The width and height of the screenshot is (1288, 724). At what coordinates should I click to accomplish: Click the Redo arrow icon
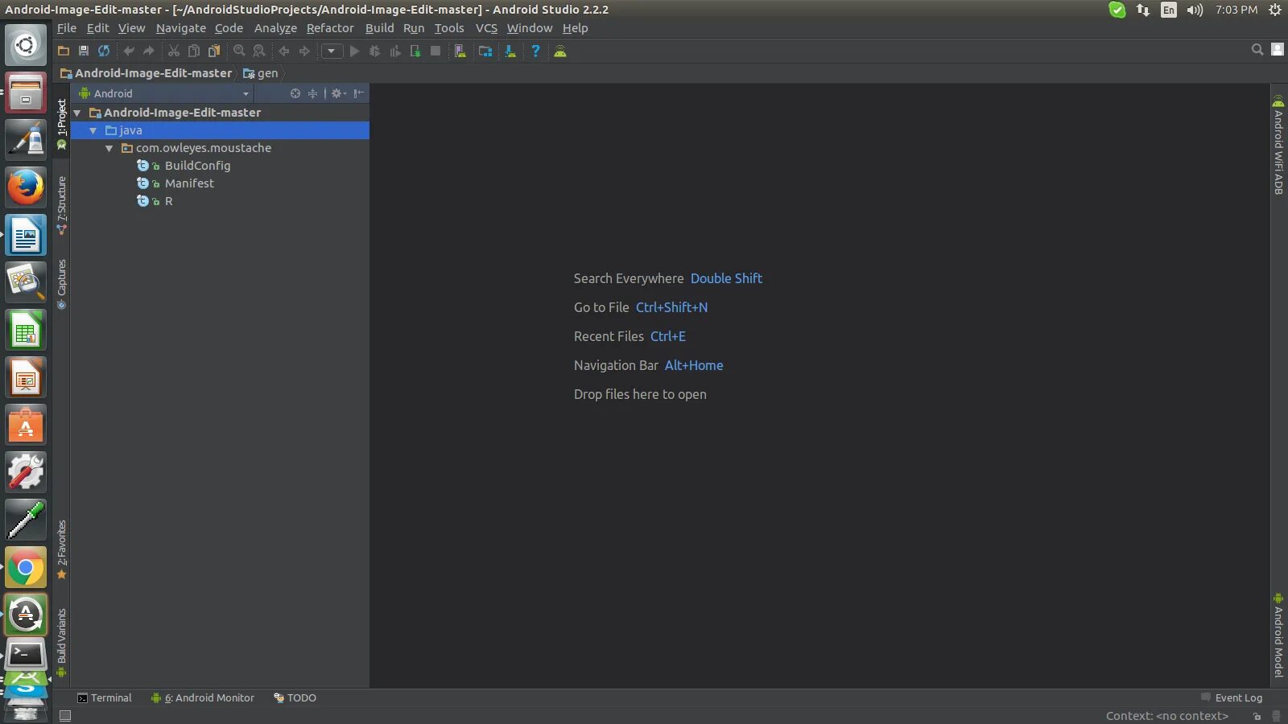[149, 51]
